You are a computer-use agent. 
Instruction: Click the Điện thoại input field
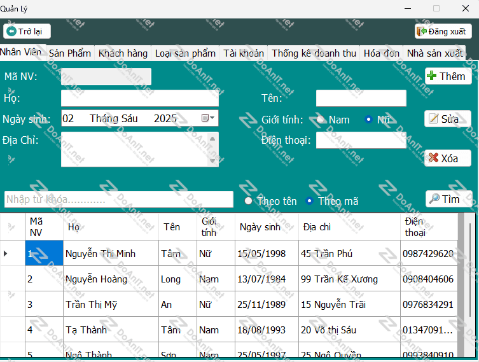361,140
